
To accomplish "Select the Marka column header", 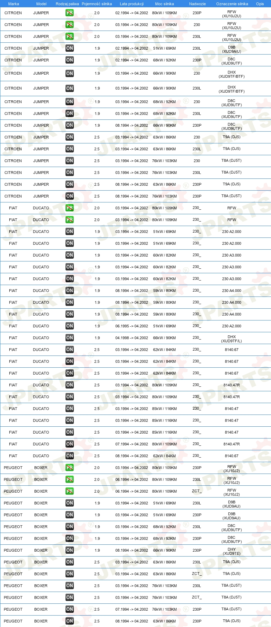I will (14, 4).
